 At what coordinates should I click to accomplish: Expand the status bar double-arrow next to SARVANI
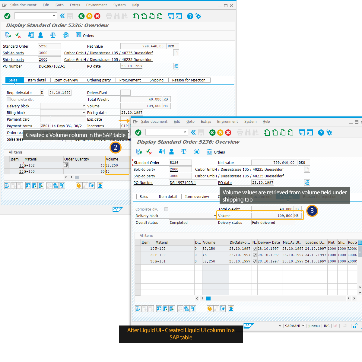[x=280, y=326]
